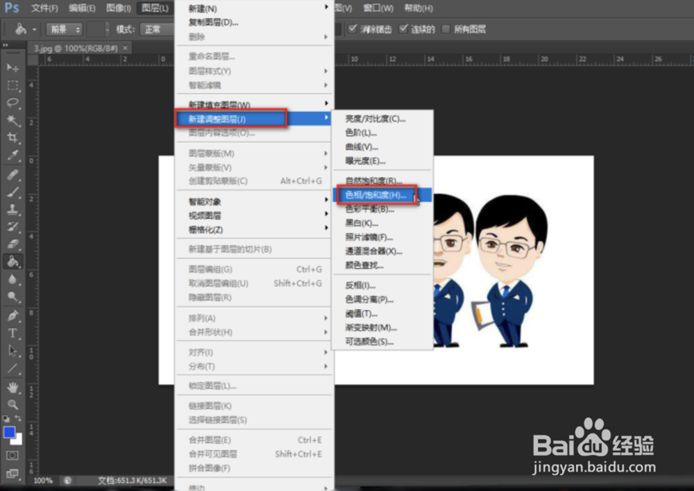Toggle the 消除锯齿 anti-alias checkbox
694x491 pixels.
point(353,28)
